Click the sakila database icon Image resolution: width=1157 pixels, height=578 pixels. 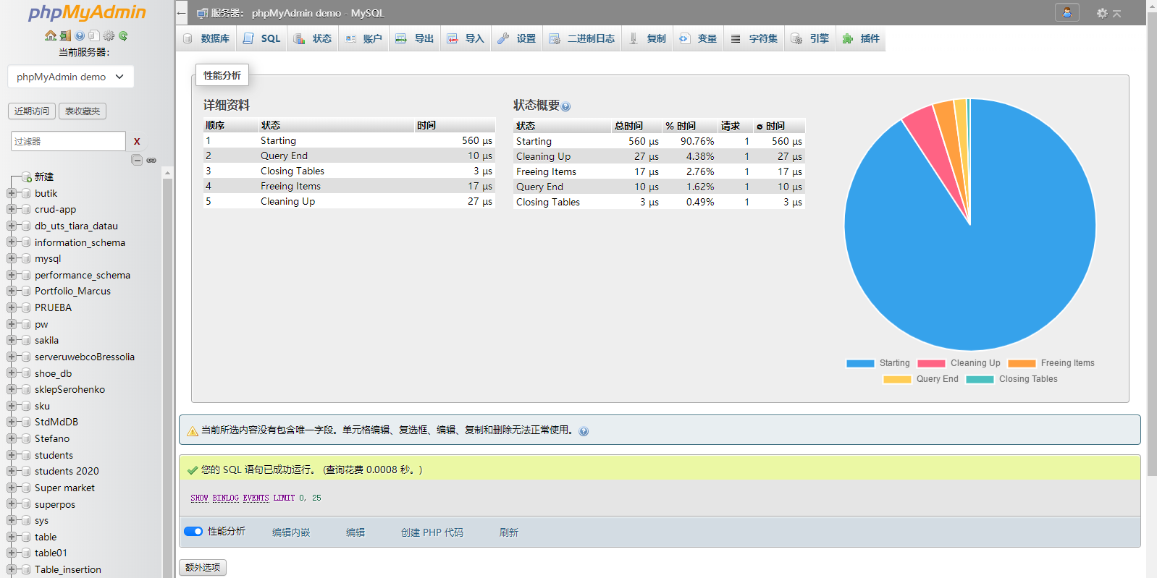[x=27, y=340]
